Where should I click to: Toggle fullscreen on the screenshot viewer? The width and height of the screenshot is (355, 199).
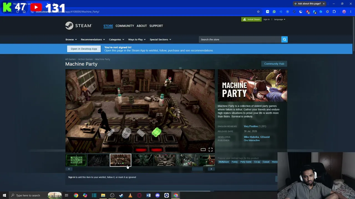tap(211, 150)
